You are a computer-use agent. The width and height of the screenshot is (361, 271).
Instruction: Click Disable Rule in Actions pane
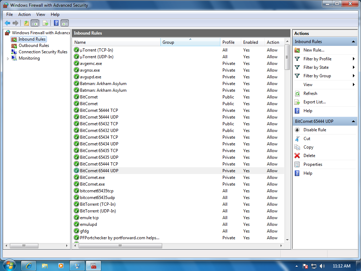315,130
